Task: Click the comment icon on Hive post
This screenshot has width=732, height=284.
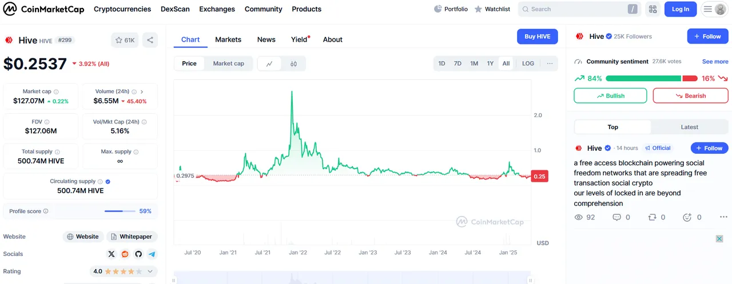Action: [616, 217]
